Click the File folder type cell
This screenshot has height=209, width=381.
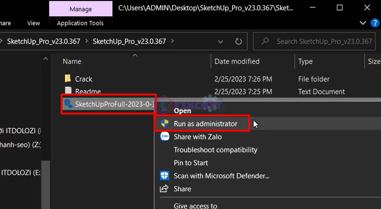point(314,79)
